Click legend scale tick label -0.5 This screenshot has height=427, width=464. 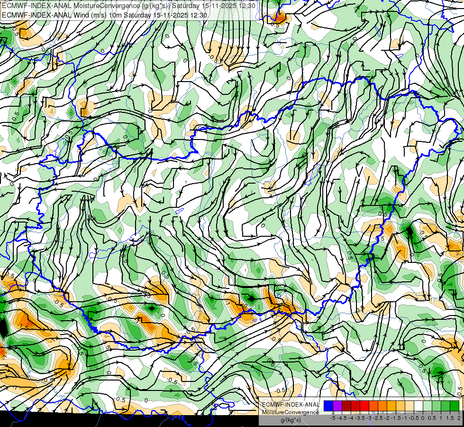[x=414, y=418]
